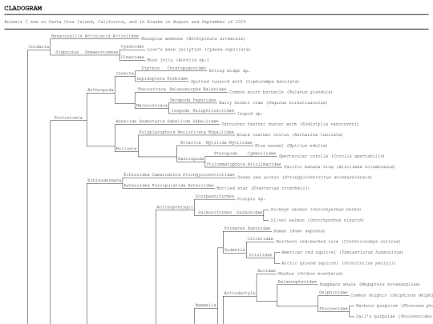Viewport: 433px width, 324px height.
Task: Select the Isopod sp. entry
Action: click(249, 114)
